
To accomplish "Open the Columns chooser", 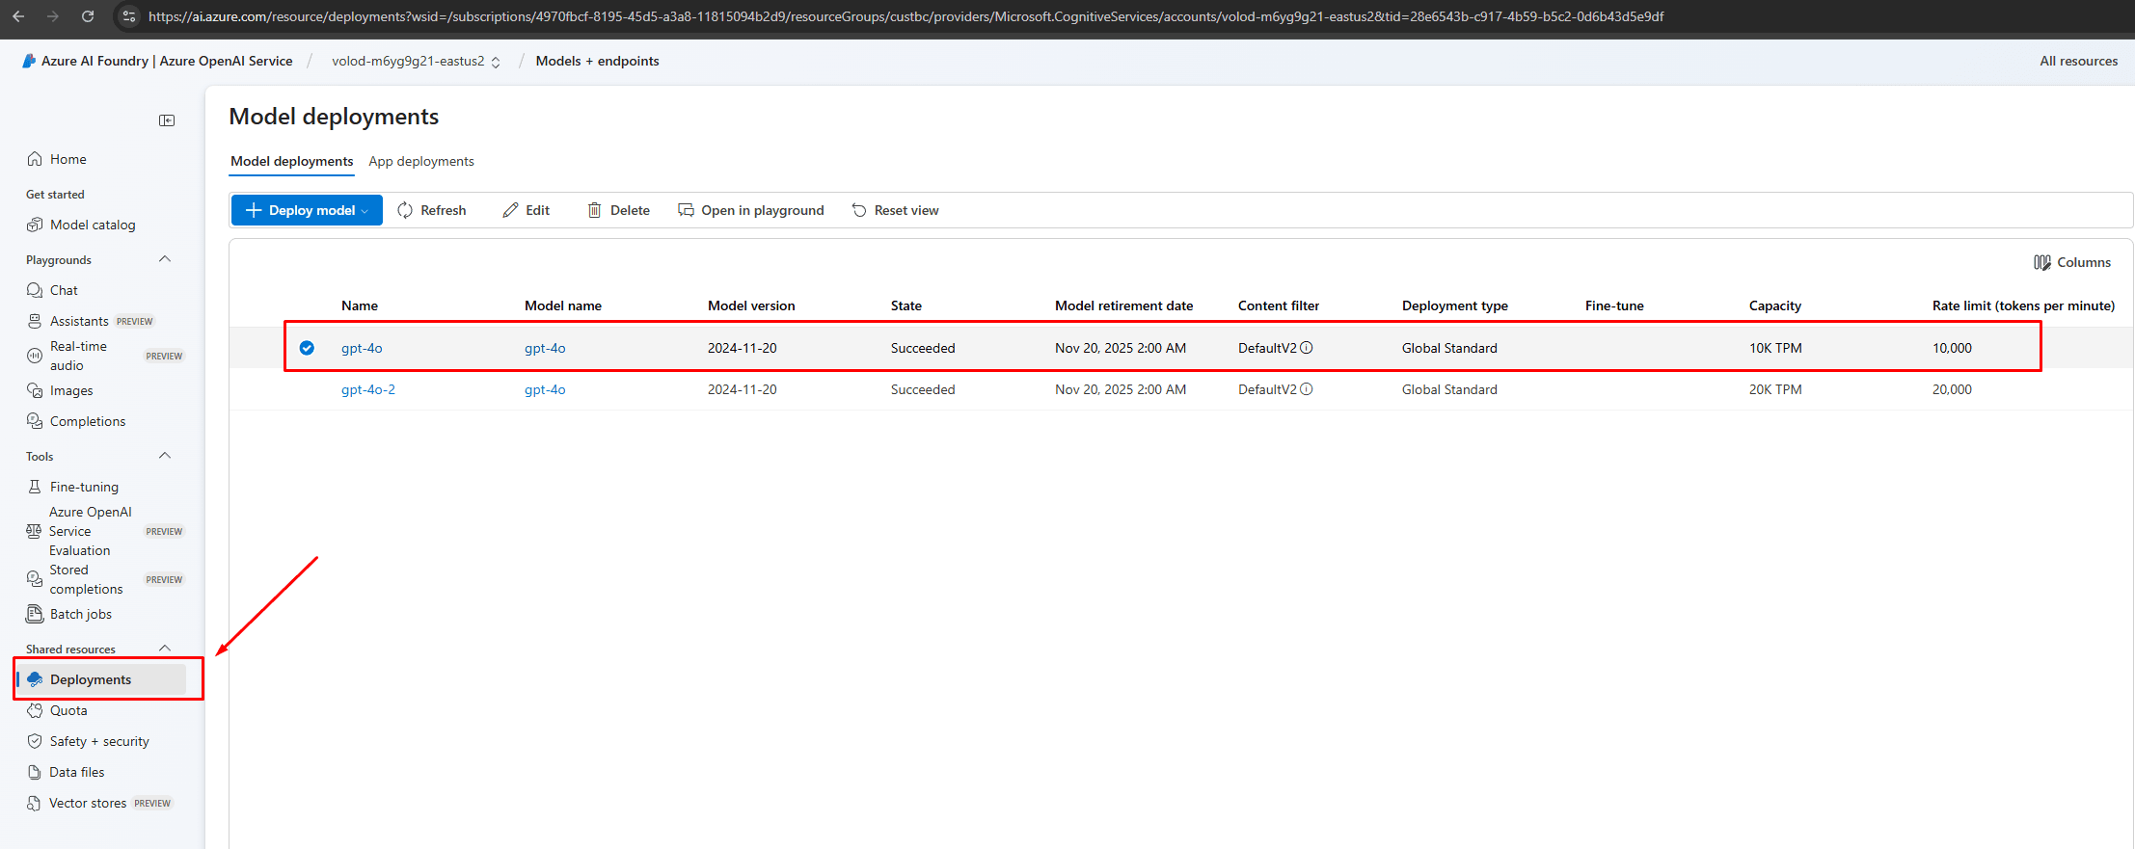I will 2072,262.
